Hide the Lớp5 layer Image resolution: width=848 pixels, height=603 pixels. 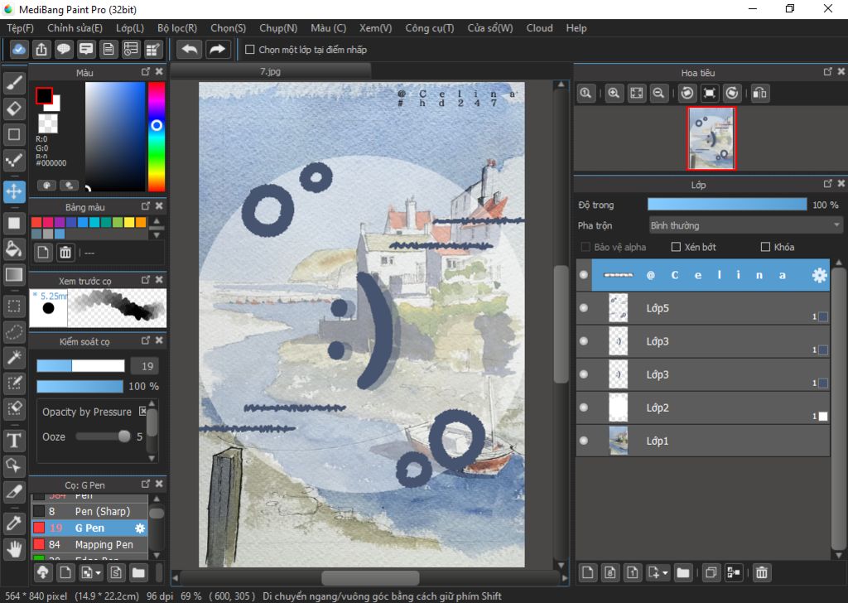point(584,308)
